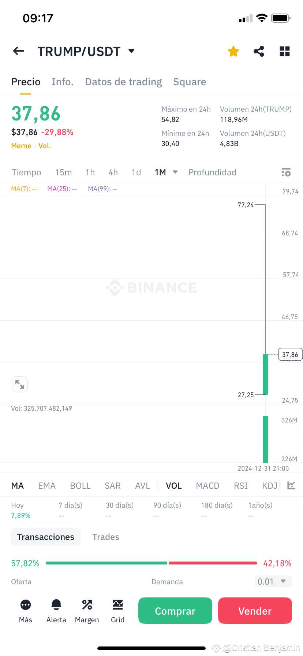Open Margen percent icon
This screenshot has width=303, height=656.
87,605
